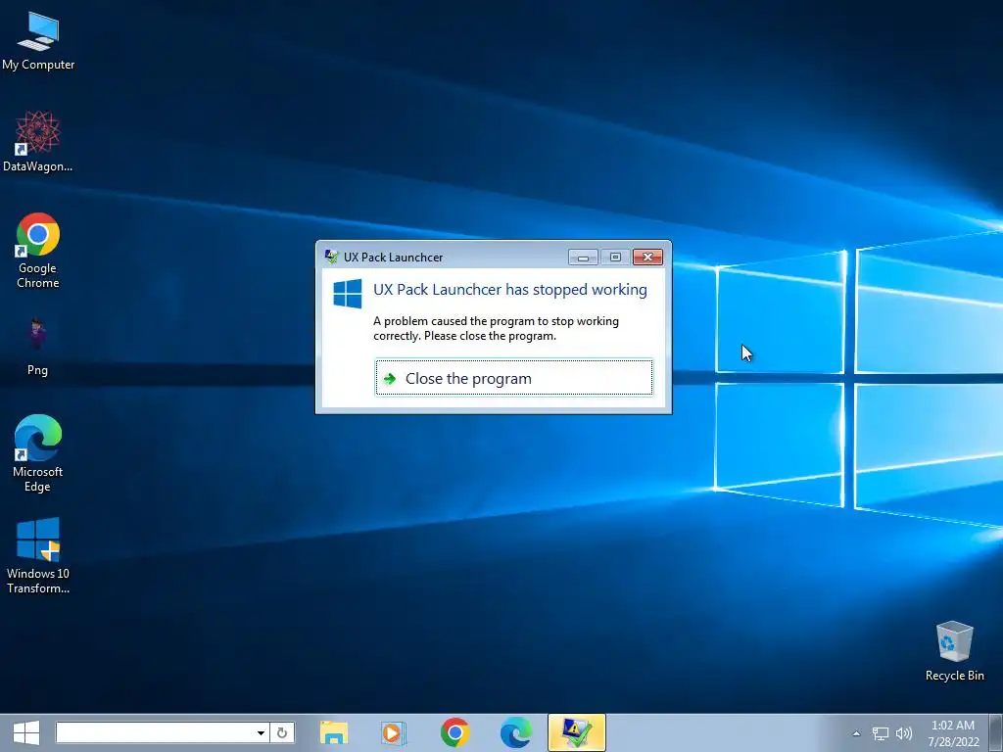Select Windows 10 Transformation desktop icon
Screen dimensions: 1003x752
point(38,555)
